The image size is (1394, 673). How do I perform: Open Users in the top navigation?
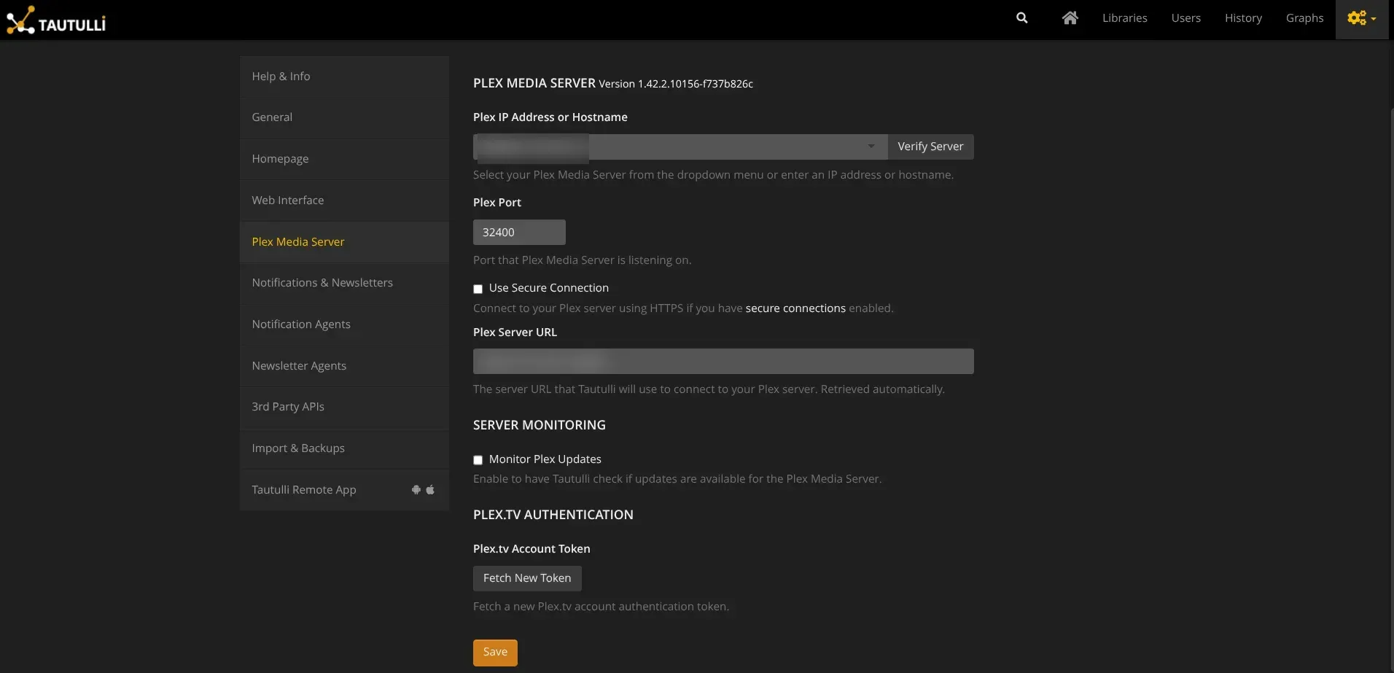click(x=1185, y=18)
